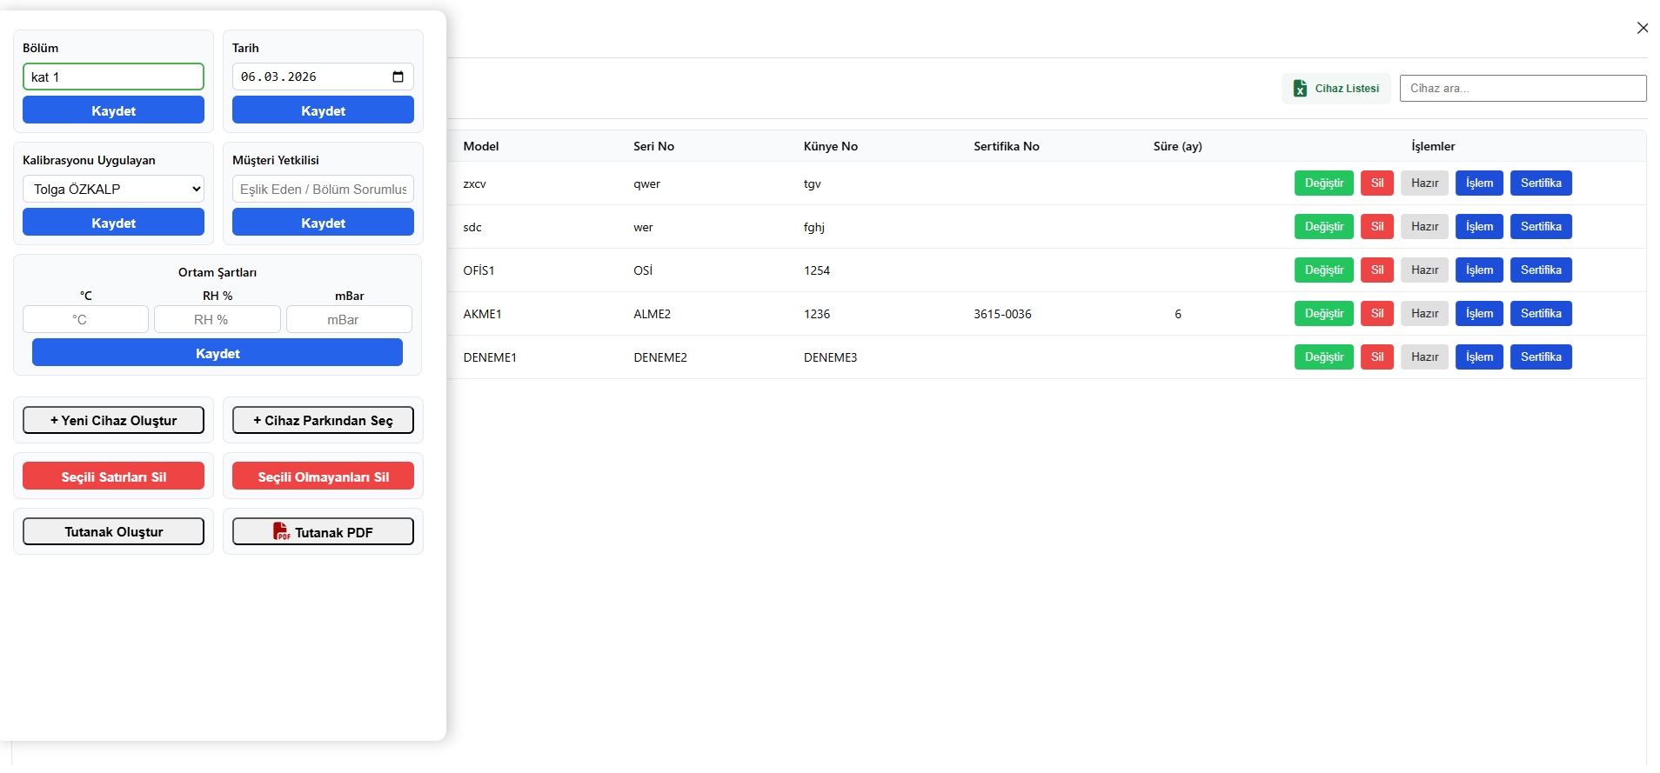Choose + Cihaz Parkından Seç
Image resolution: width=1660 pixels, height=773 pixels.
click(323, 420)
